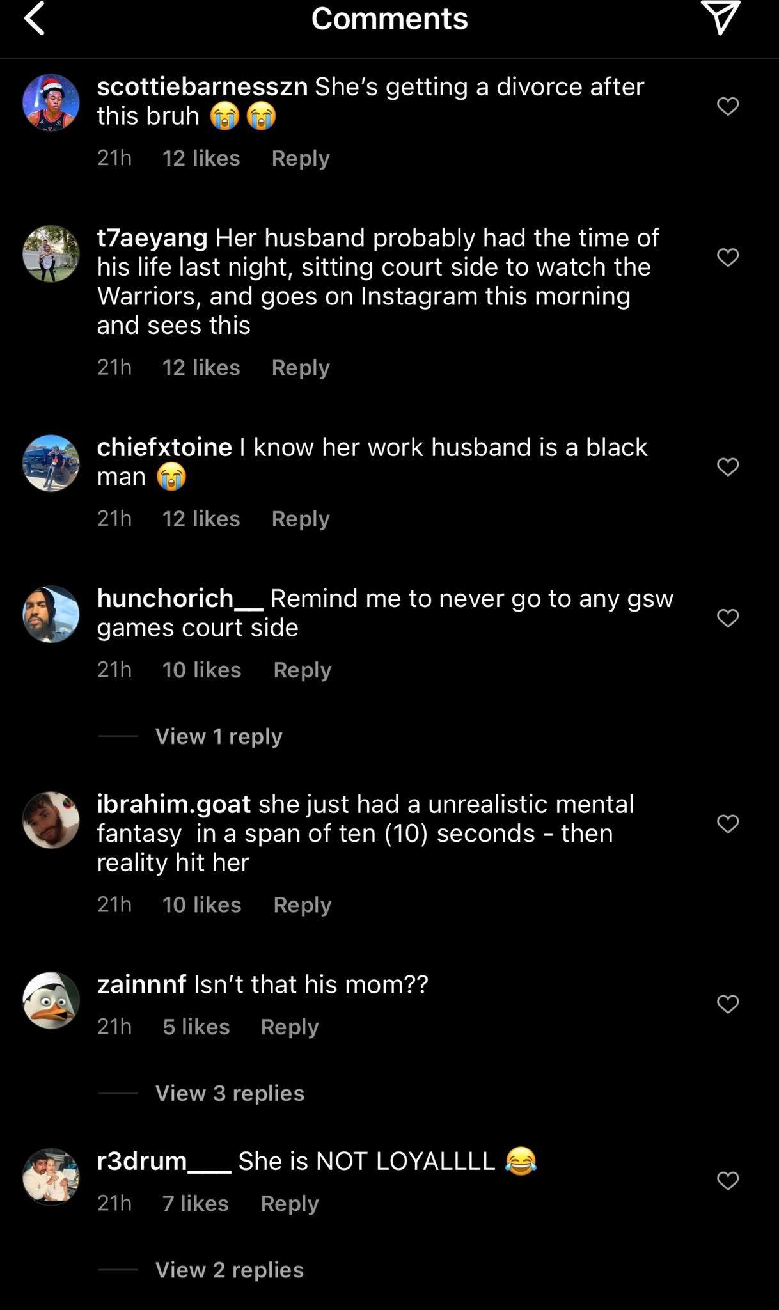Viewport: 779px width, 1310px height.
Task: Reply to ibrahim.goat's comment
Action: pyautogui.click(x=302, y=905)
